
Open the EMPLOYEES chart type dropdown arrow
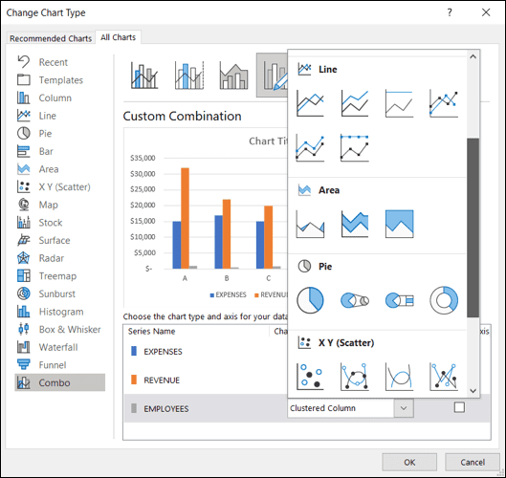[x=404, y=408]
